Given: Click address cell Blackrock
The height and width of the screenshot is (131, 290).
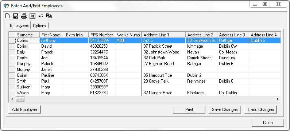Looking at the screenshot, I should tap(201, 93).
